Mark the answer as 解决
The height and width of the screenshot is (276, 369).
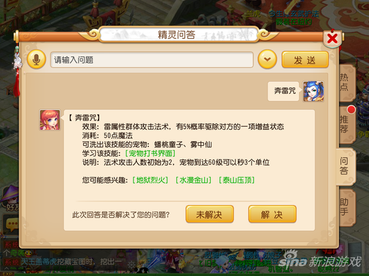[272, 214]
